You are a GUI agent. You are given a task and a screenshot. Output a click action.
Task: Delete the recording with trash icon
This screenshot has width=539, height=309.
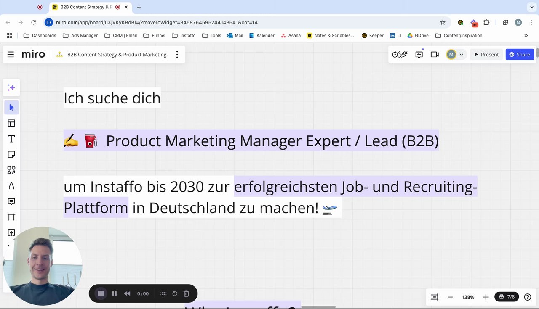(186, 293)
